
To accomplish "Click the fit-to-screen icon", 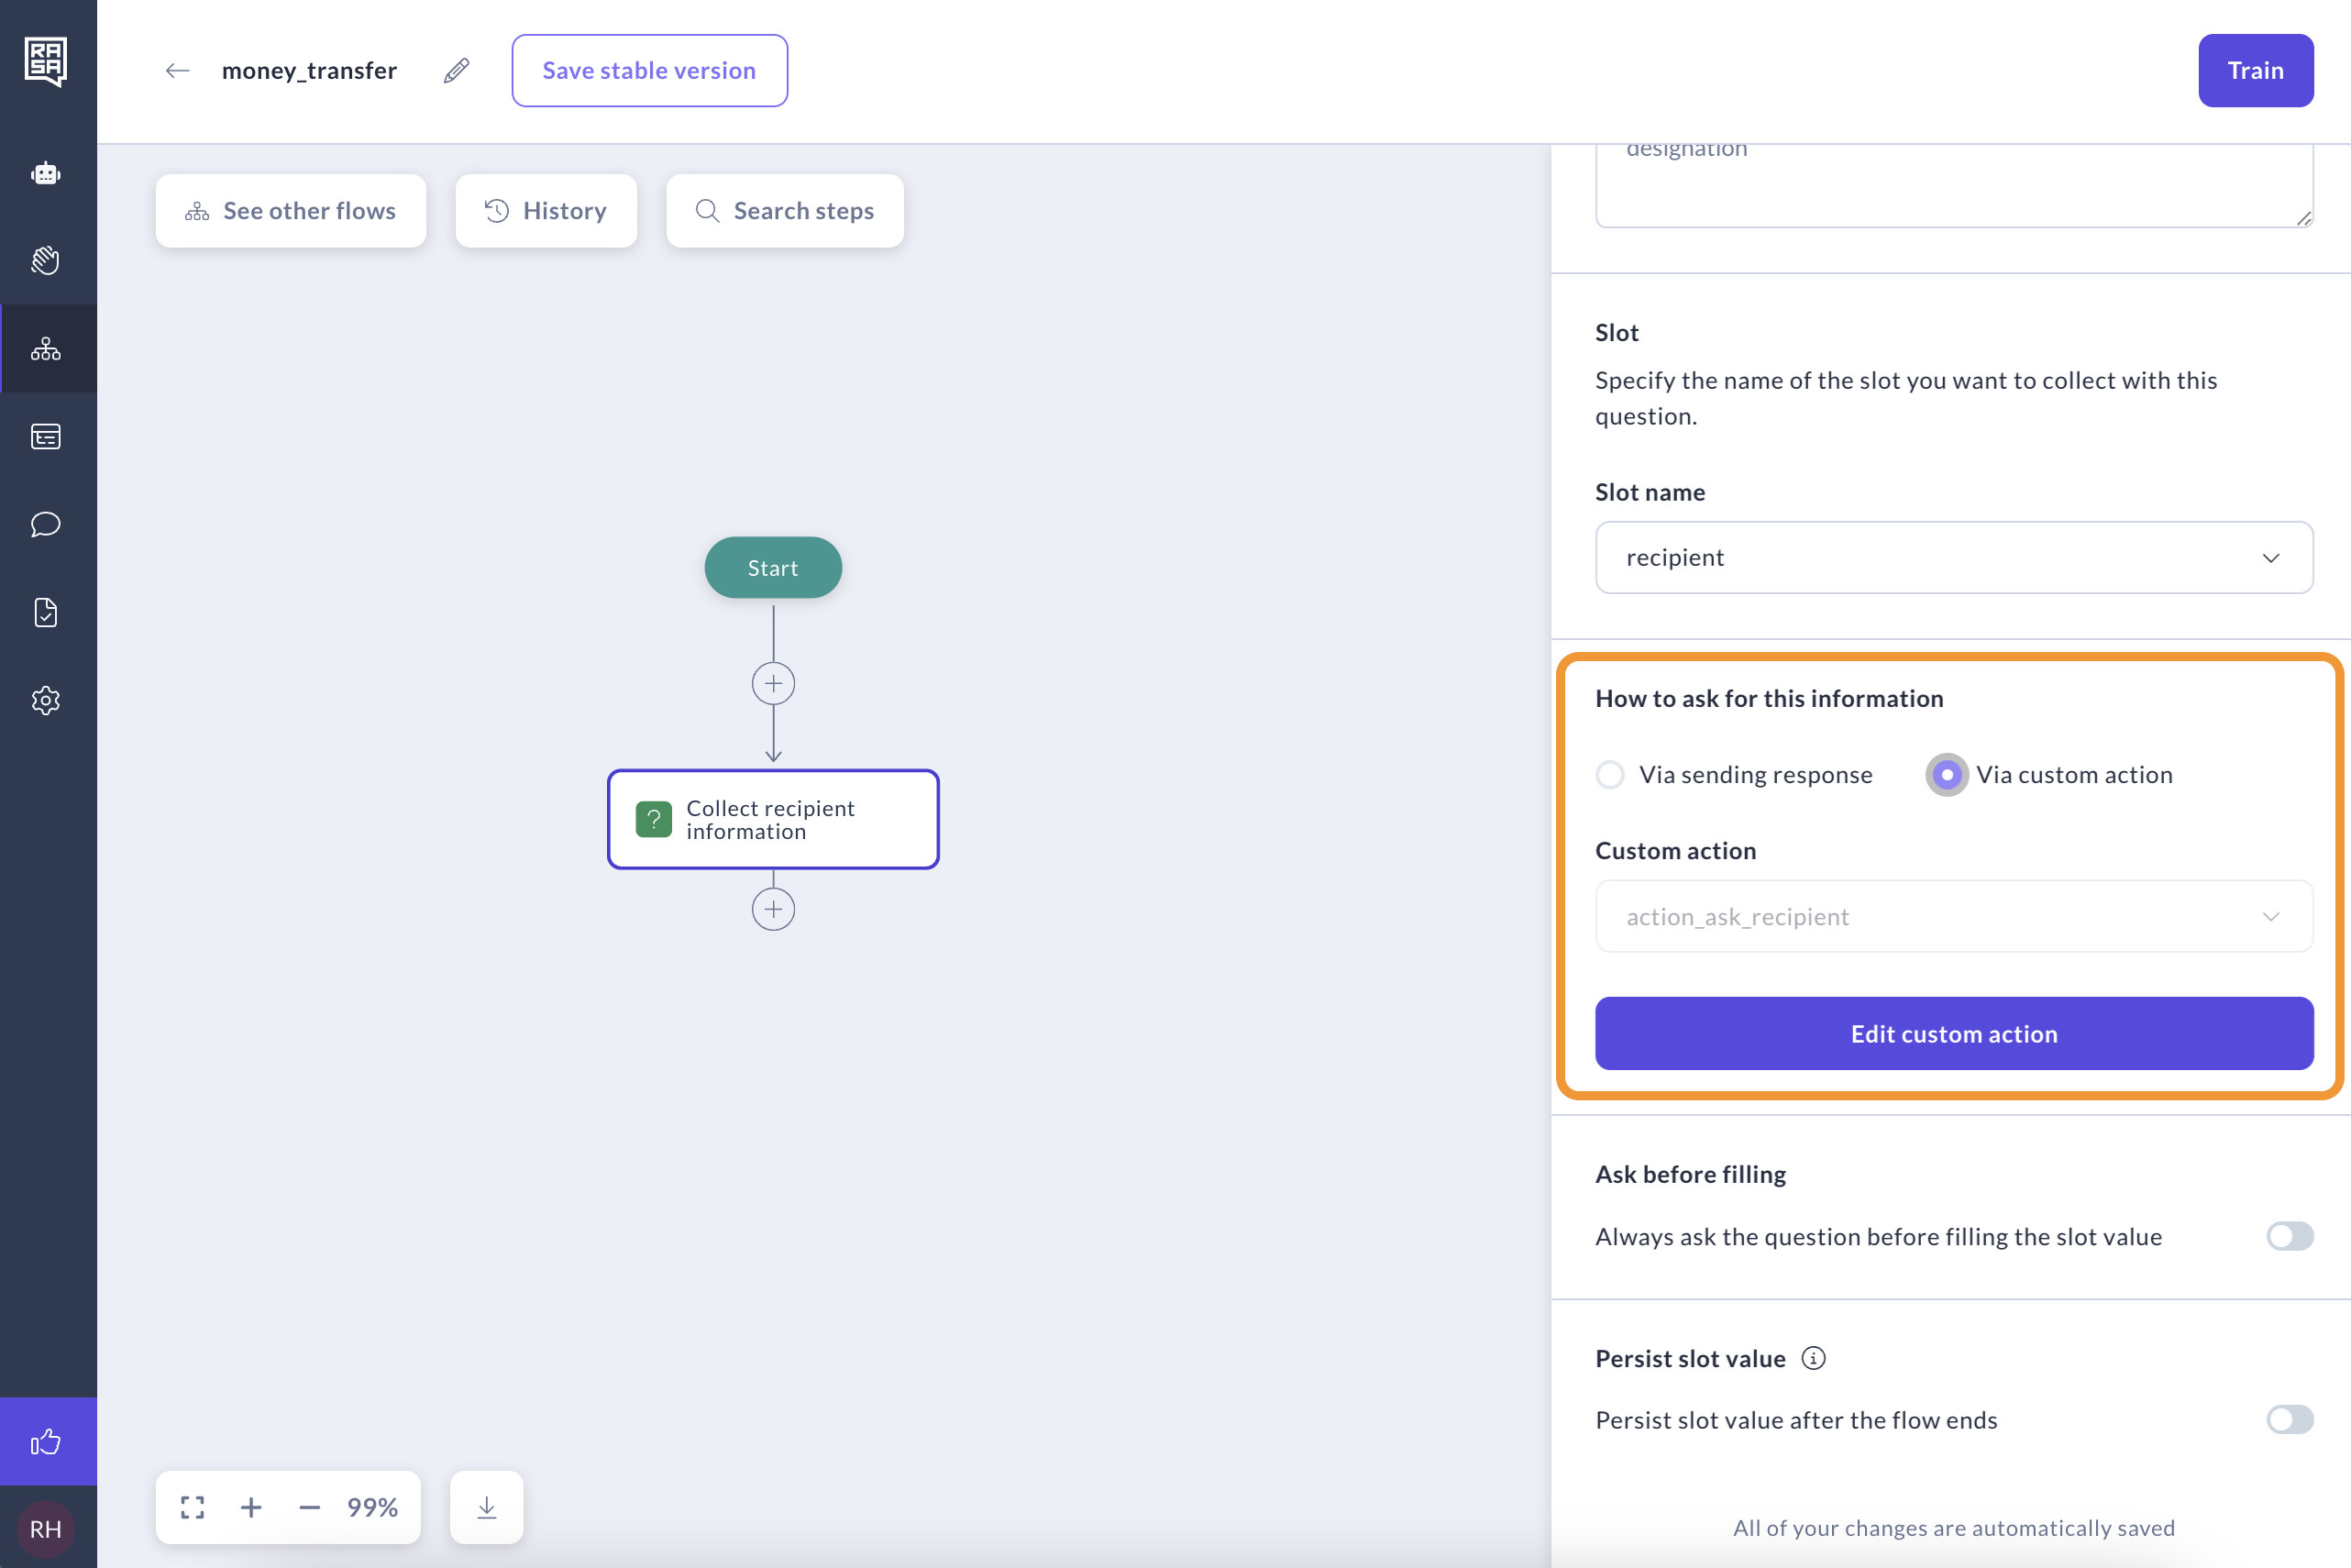I will [x=192, y=1507].
